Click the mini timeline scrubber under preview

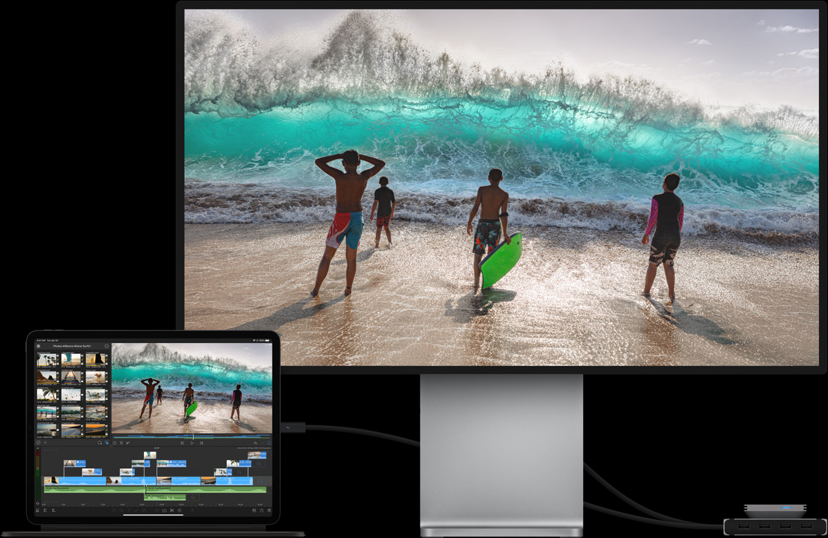[x=192, y=436]
